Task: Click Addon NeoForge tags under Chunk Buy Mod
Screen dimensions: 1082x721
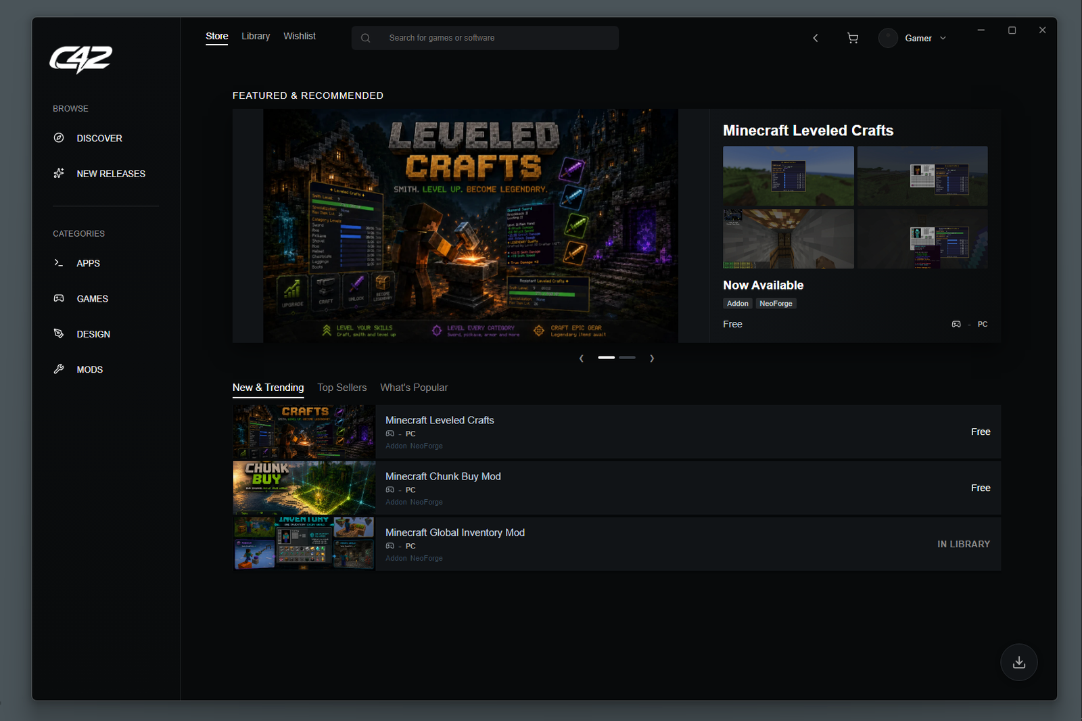Action: pos(414,502)
